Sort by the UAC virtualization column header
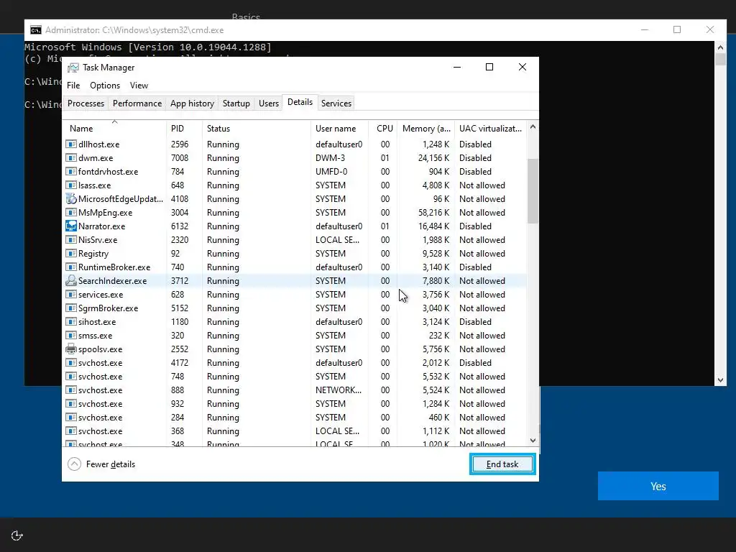This screenshot has height=552, width=736. (490, 128)
